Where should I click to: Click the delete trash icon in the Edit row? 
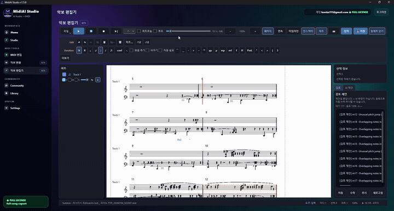(x=120, y=43)
